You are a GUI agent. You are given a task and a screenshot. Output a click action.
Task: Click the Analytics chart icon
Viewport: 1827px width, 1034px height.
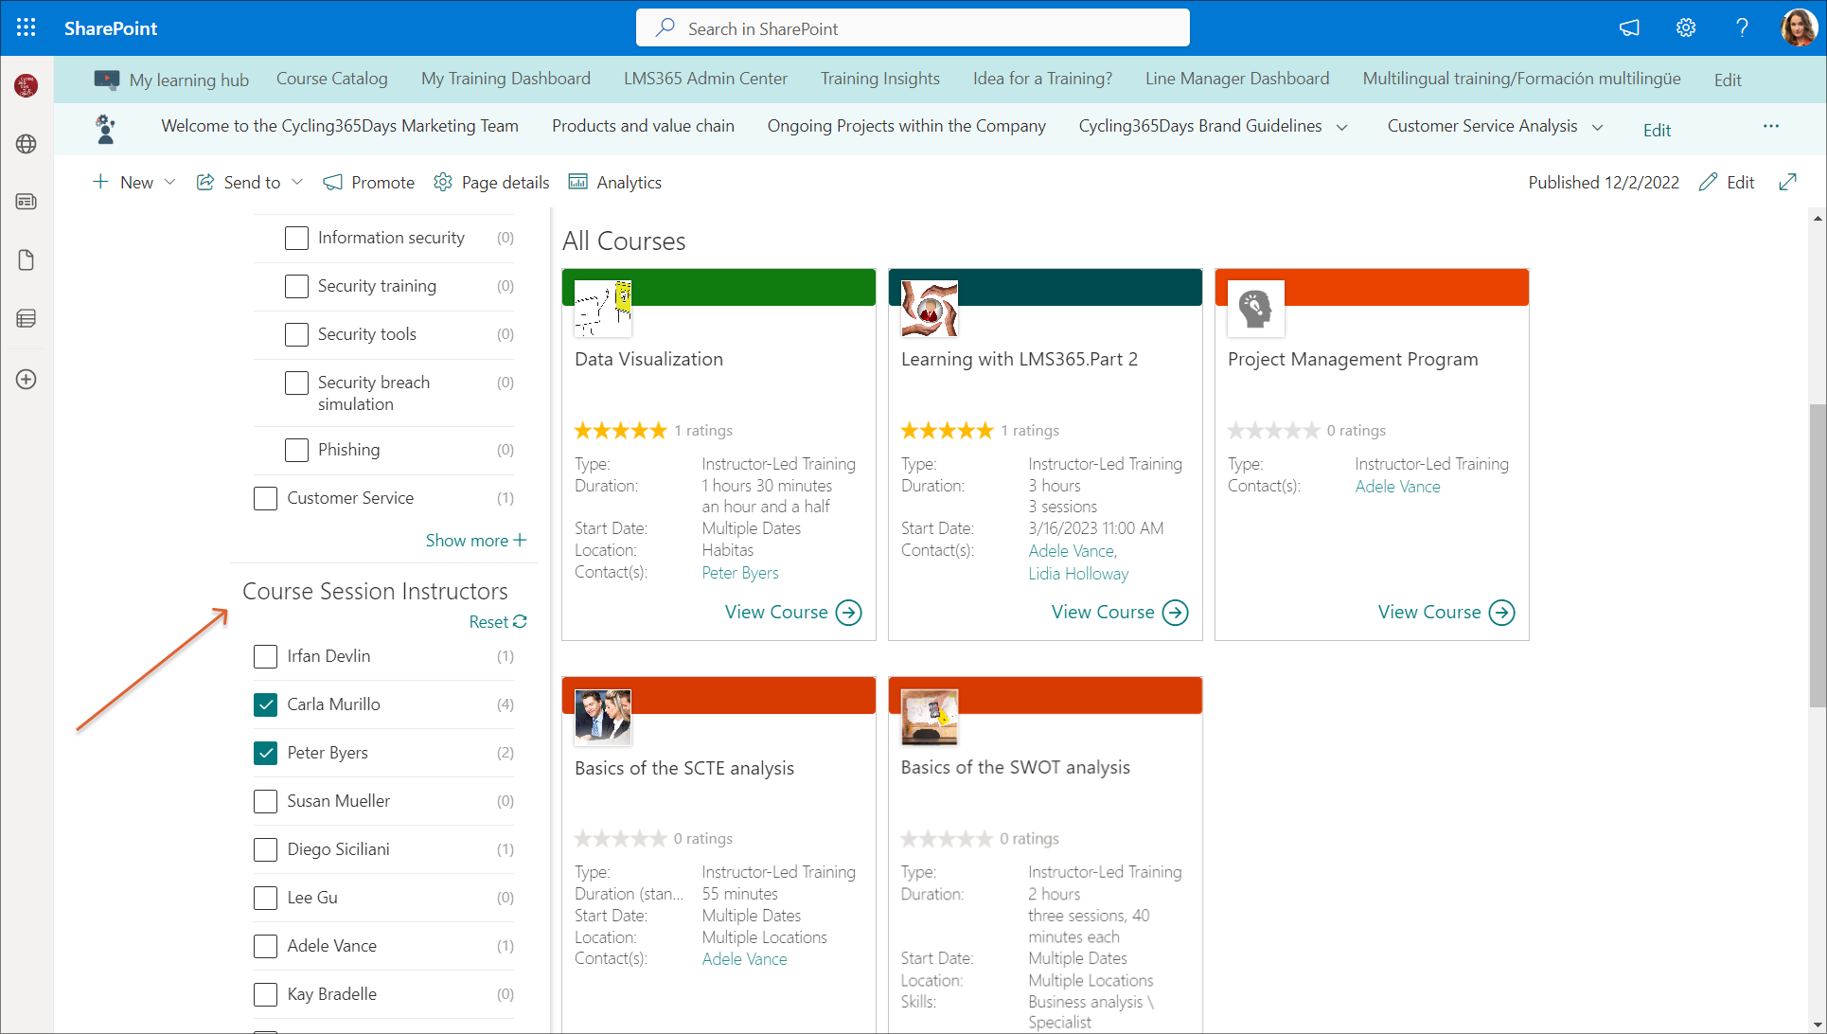tap(577, 182)
